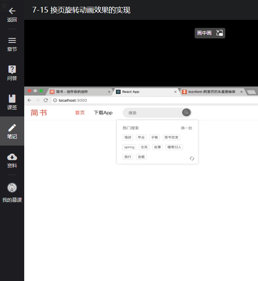This screenshot has width=258, height=281.
Task: Click the site info icon in address bar
Action: point(55,100)
